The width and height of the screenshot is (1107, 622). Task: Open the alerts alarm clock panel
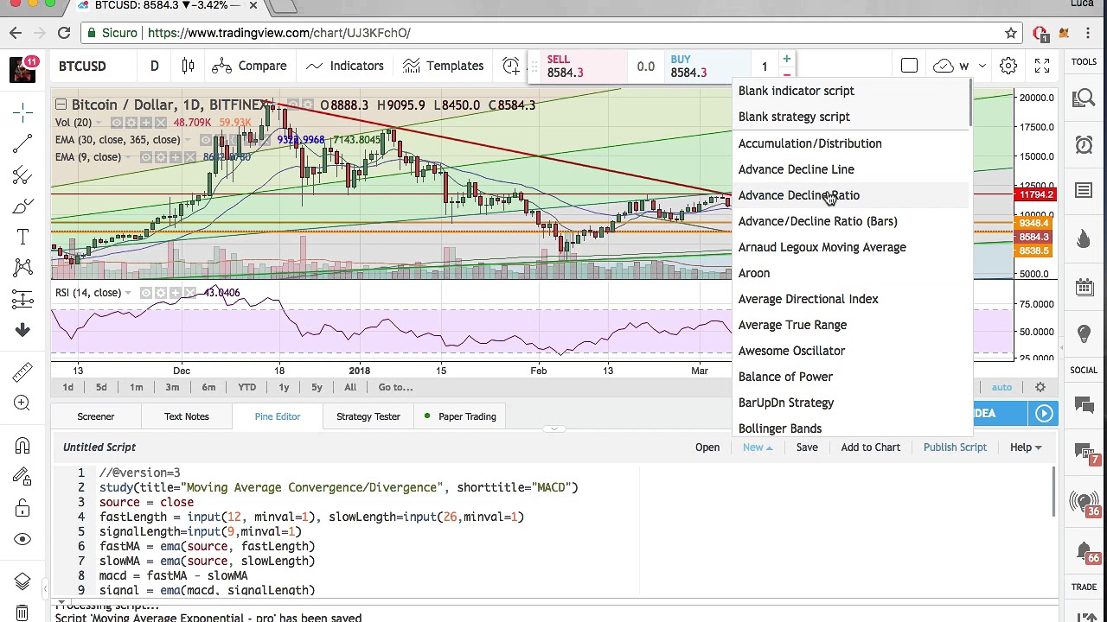point(1084,144)
